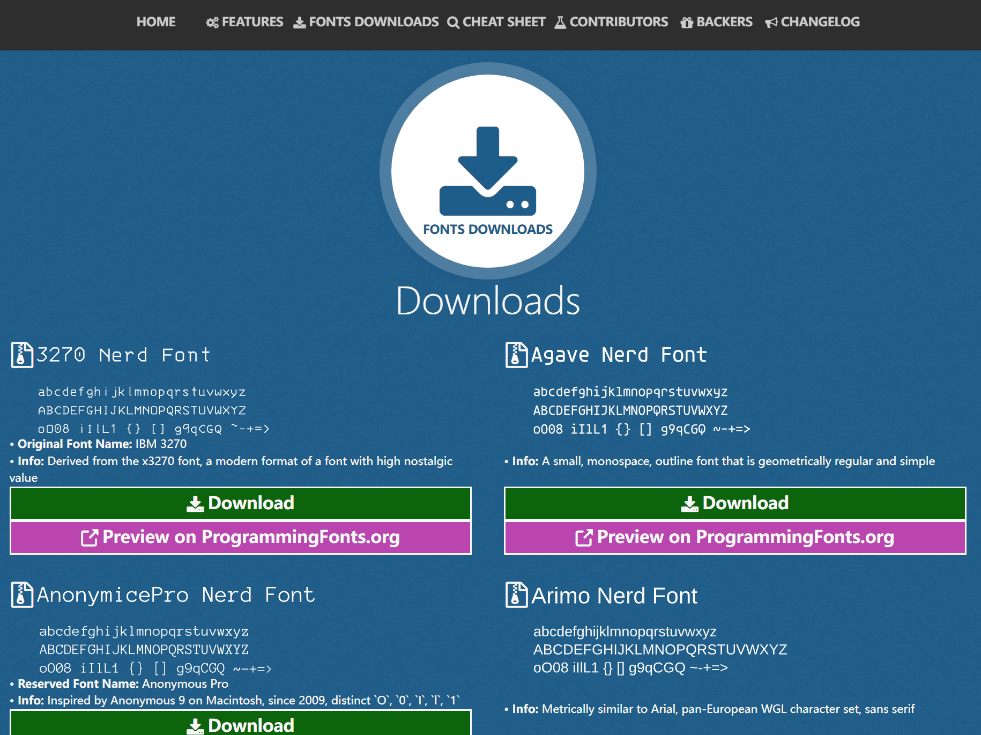
Task: Click the zip icon beside Arimo Nerd Font
Action: (516, 594)
